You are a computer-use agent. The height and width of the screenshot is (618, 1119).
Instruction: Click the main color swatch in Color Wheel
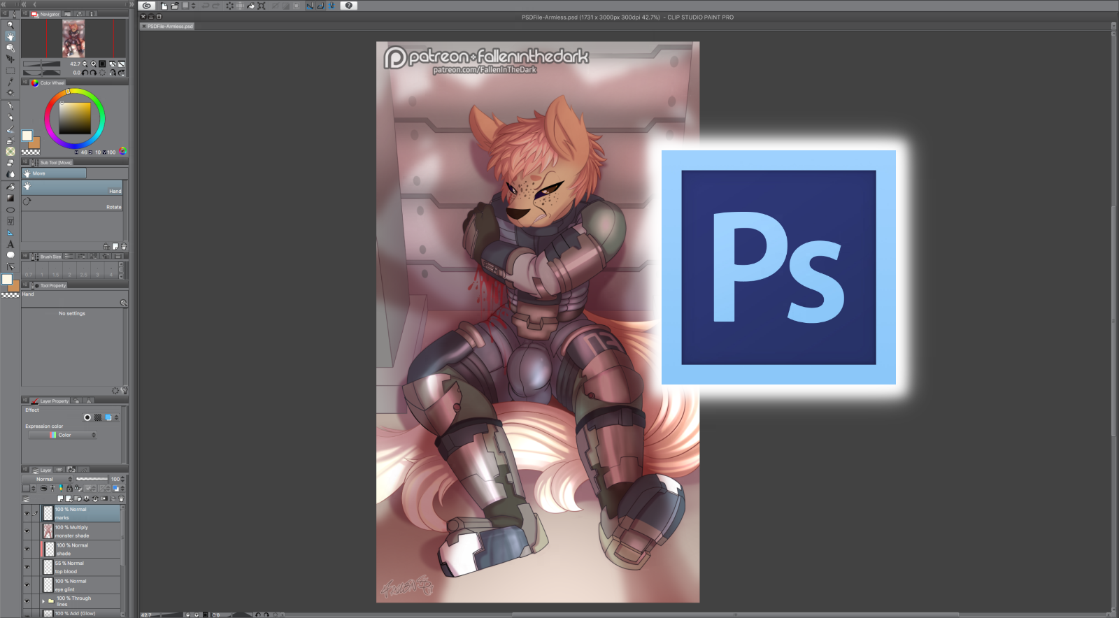pos(27,136)
